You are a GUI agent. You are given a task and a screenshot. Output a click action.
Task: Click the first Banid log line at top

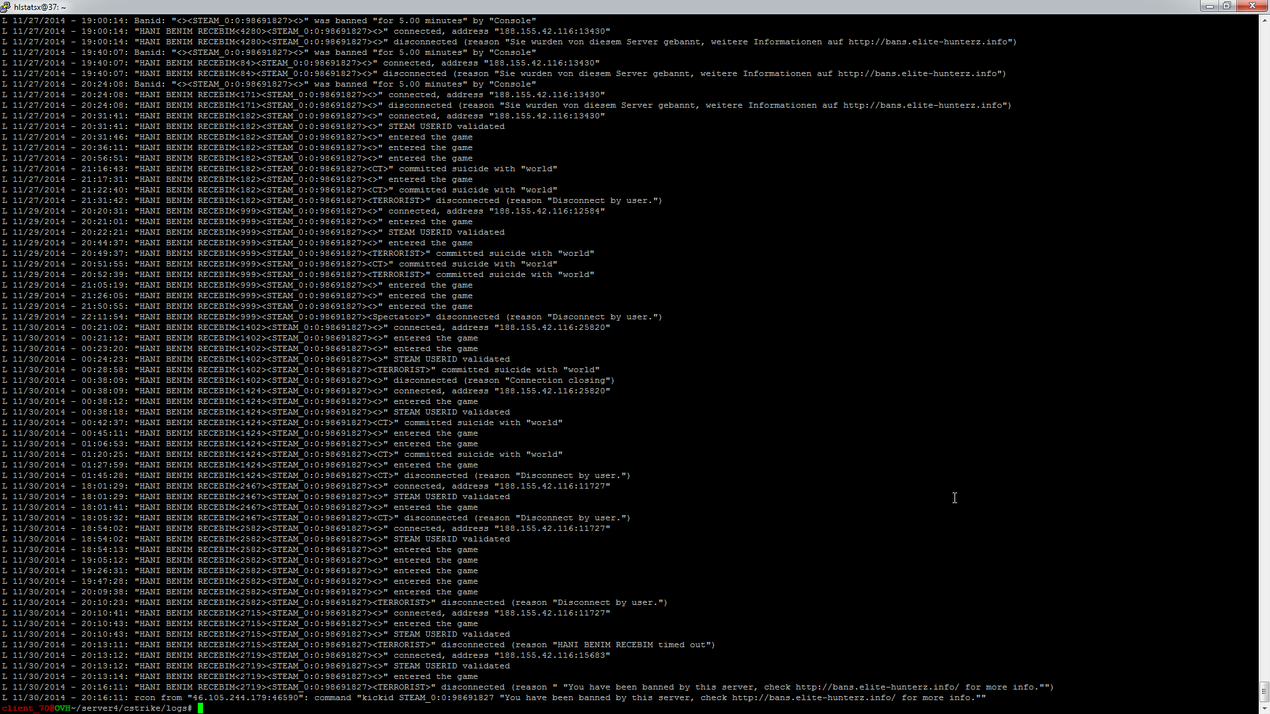(265, 20)
